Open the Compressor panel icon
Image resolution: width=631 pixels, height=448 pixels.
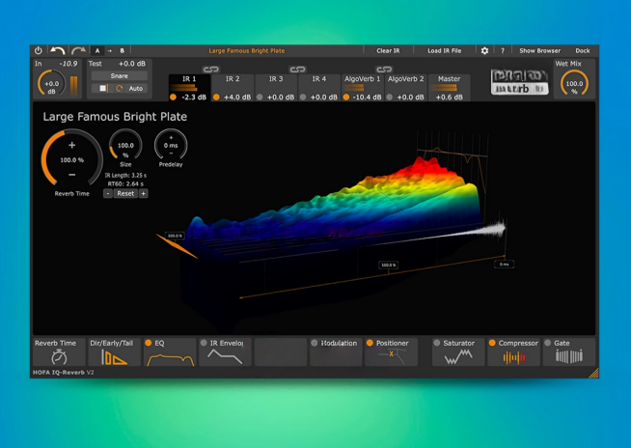pyautogui.click(x=514, y=357)
